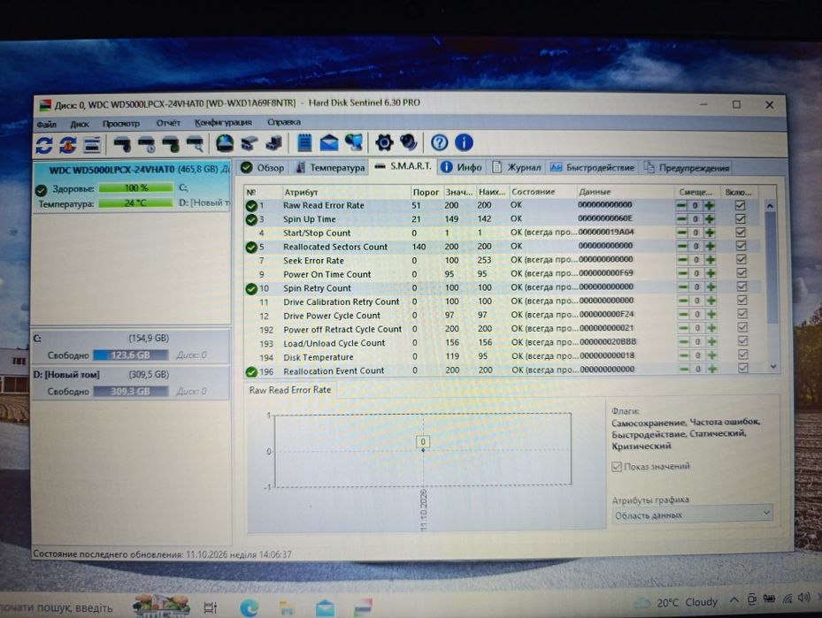Click minus offset button for Raw Read Error Rate
Image resolution: width=822 pixels, height=618 pixels.
(x=681, y=205)
